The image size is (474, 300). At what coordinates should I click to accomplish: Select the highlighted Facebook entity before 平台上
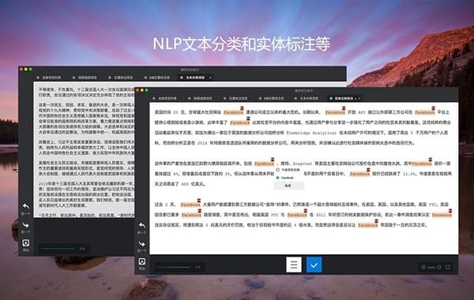tap(425, 112)
